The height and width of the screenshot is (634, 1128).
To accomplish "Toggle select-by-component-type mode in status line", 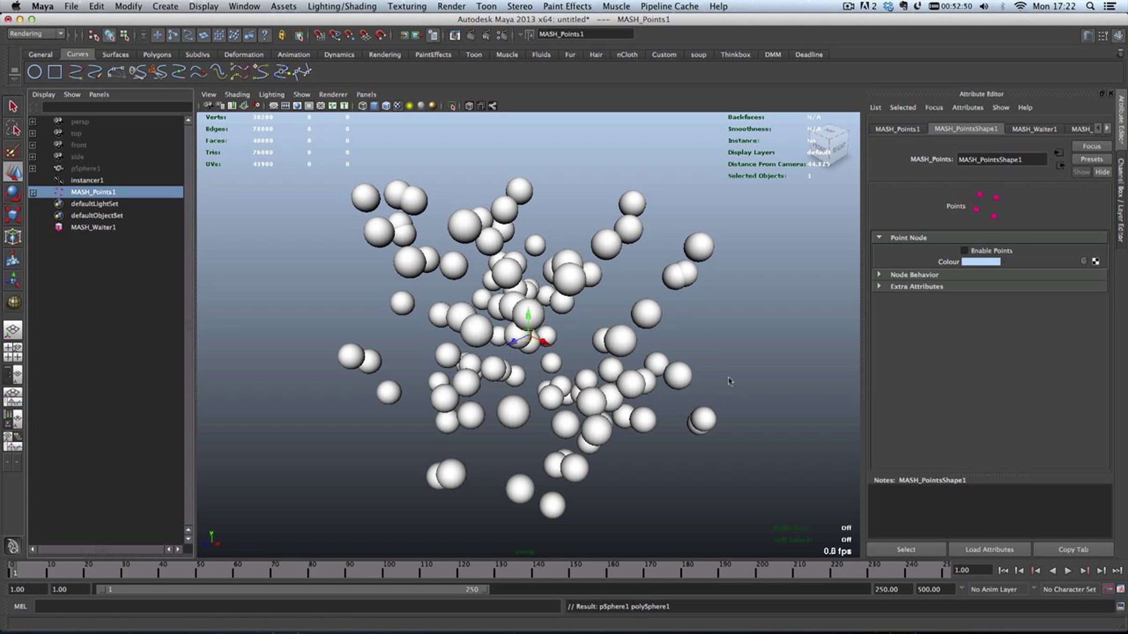I will (x=125, y=35).
